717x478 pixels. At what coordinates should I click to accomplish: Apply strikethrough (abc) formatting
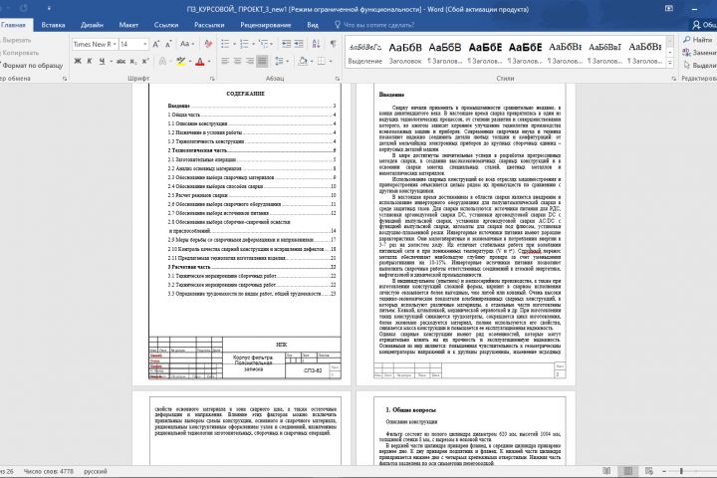coord(120,61)
